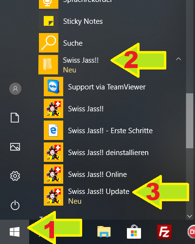195x244 pixels.
Task: Open the Windows Start button
Action: [x=15, y=232]
